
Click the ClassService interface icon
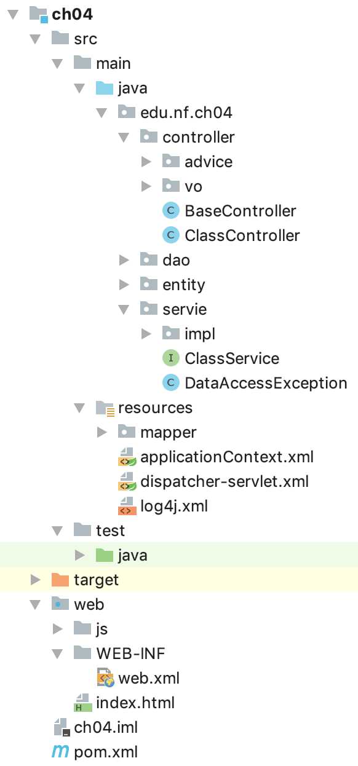[x=170, y=358]
